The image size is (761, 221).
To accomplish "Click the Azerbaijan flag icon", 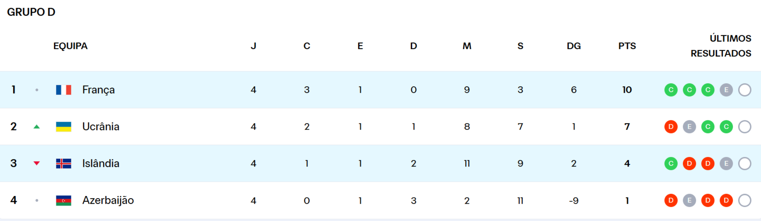I will click(x=64, y=200).
